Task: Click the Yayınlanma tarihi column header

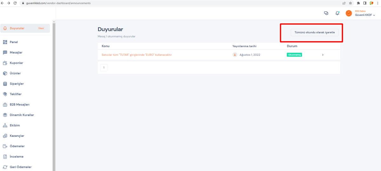Action: click(244, 46)
